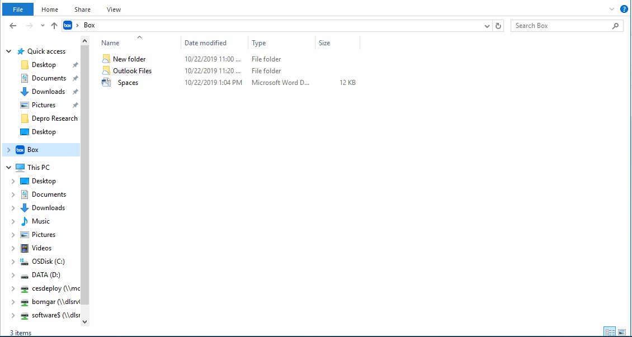632x337 pixels.
Task: Open the File menu
Action: pos(18,10)
